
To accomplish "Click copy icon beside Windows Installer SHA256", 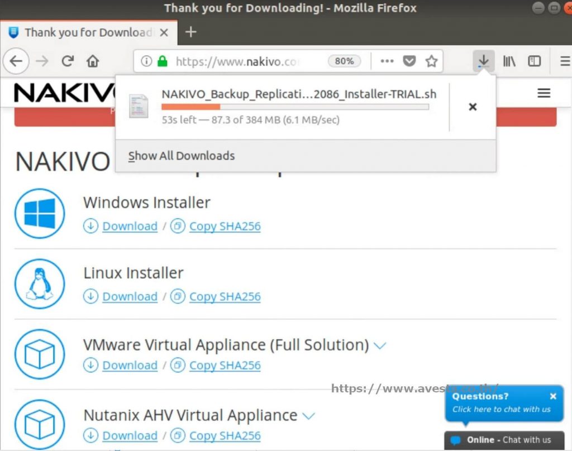I will [x=178, y=226].
